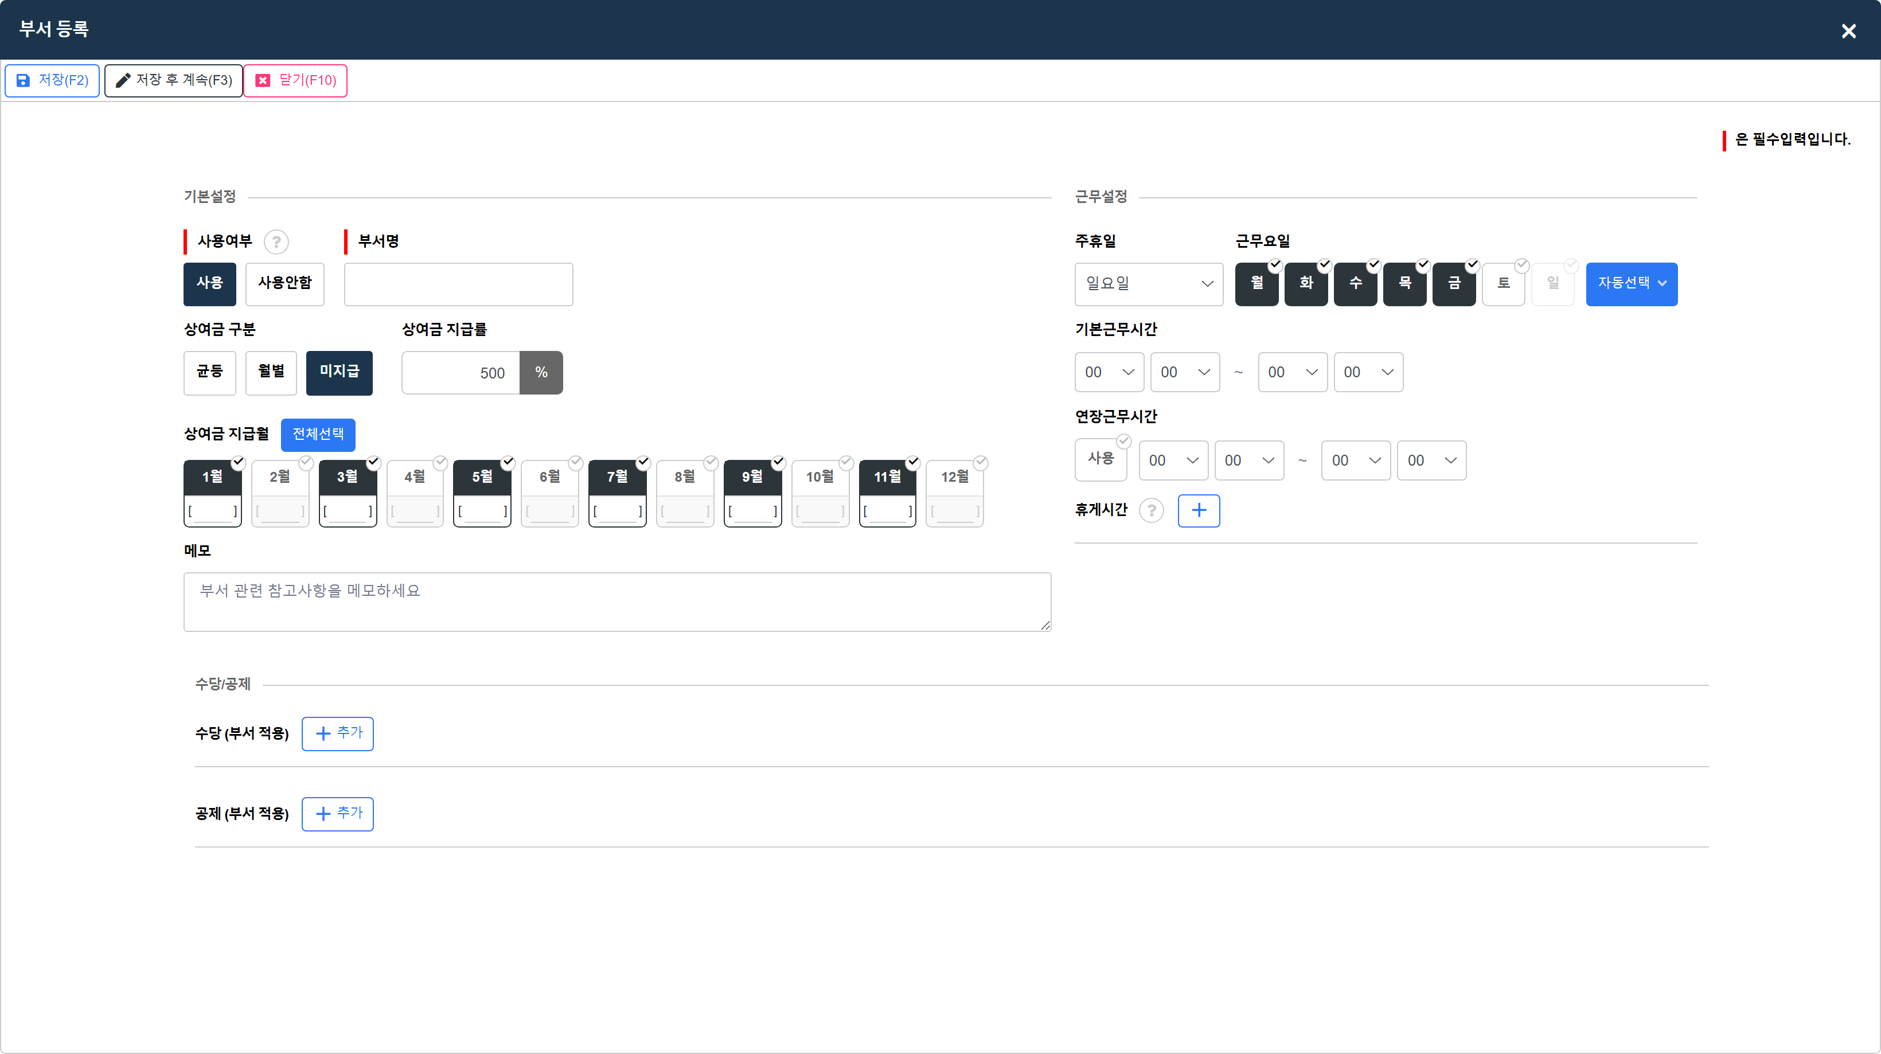
Task: Click the save disk icon in 저장(F2)
Action: (x=24, y=80)
